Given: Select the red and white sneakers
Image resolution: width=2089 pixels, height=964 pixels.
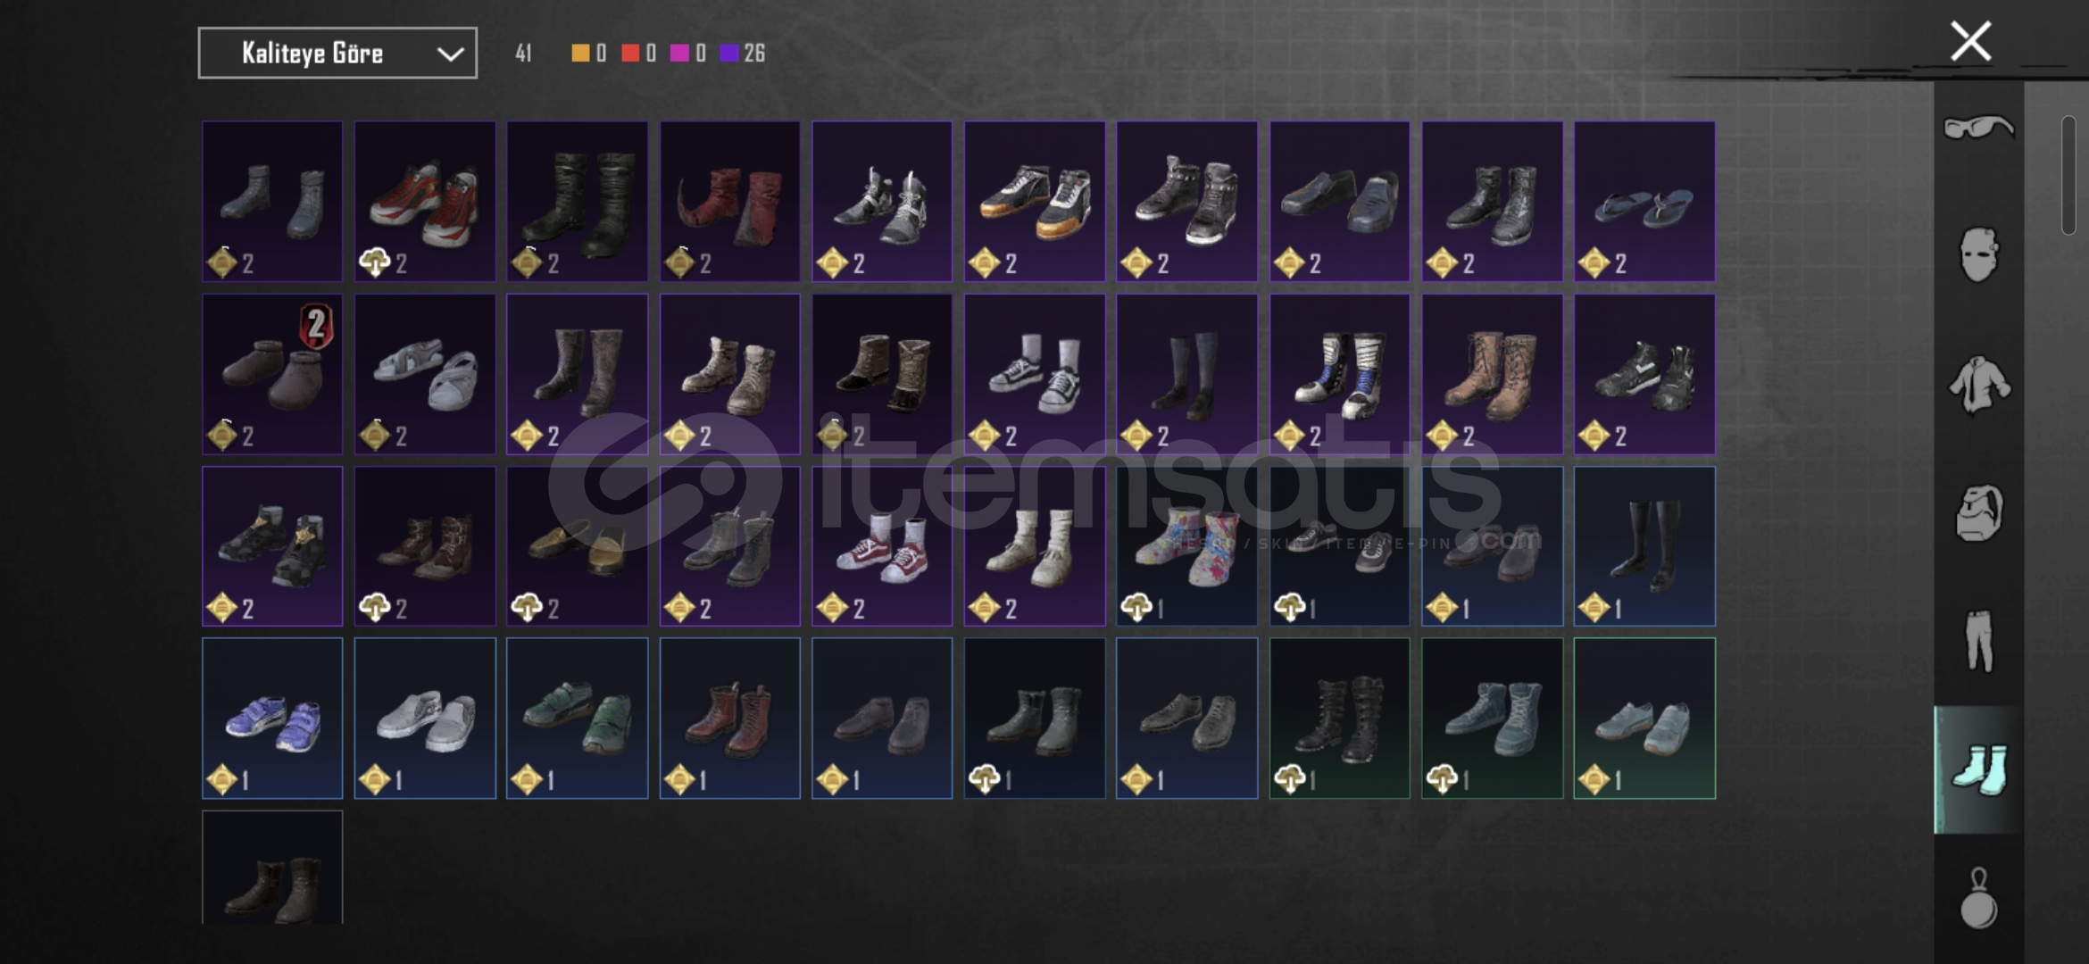Looking at the screenshot, I should [x=425, y=202].
